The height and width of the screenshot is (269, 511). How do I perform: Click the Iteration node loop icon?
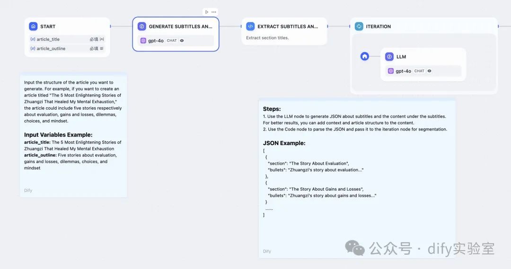(x=359, y=26)
